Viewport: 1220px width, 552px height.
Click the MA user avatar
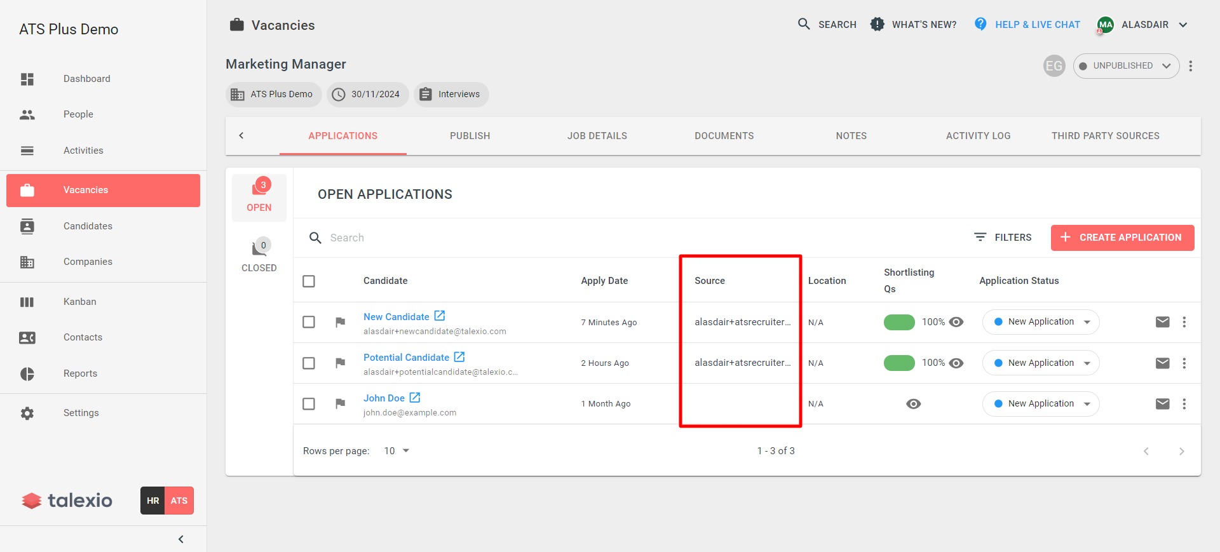point(1105,25)
